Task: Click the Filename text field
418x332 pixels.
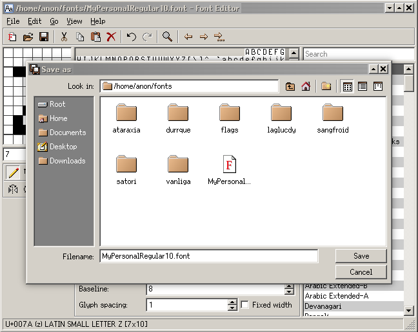Action: pyautogui.click(x=208, y=256)
